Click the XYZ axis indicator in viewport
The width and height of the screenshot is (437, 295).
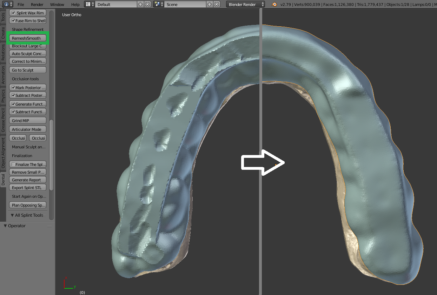tap(69, 284)
